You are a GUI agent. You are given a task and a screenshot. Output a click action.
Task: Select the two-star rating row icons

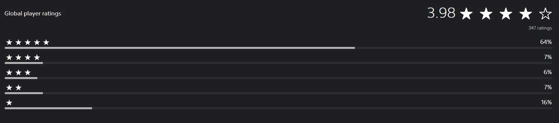14,88
